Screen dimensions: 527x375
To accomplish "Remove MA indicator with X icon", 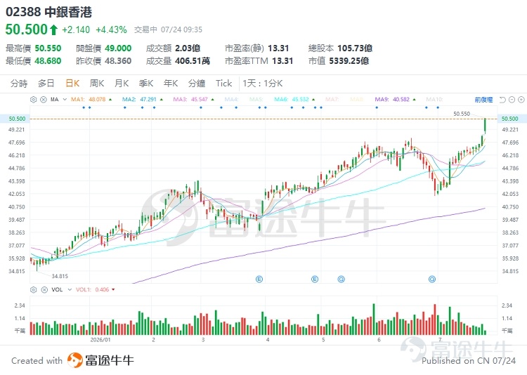I will pos(44,100).
